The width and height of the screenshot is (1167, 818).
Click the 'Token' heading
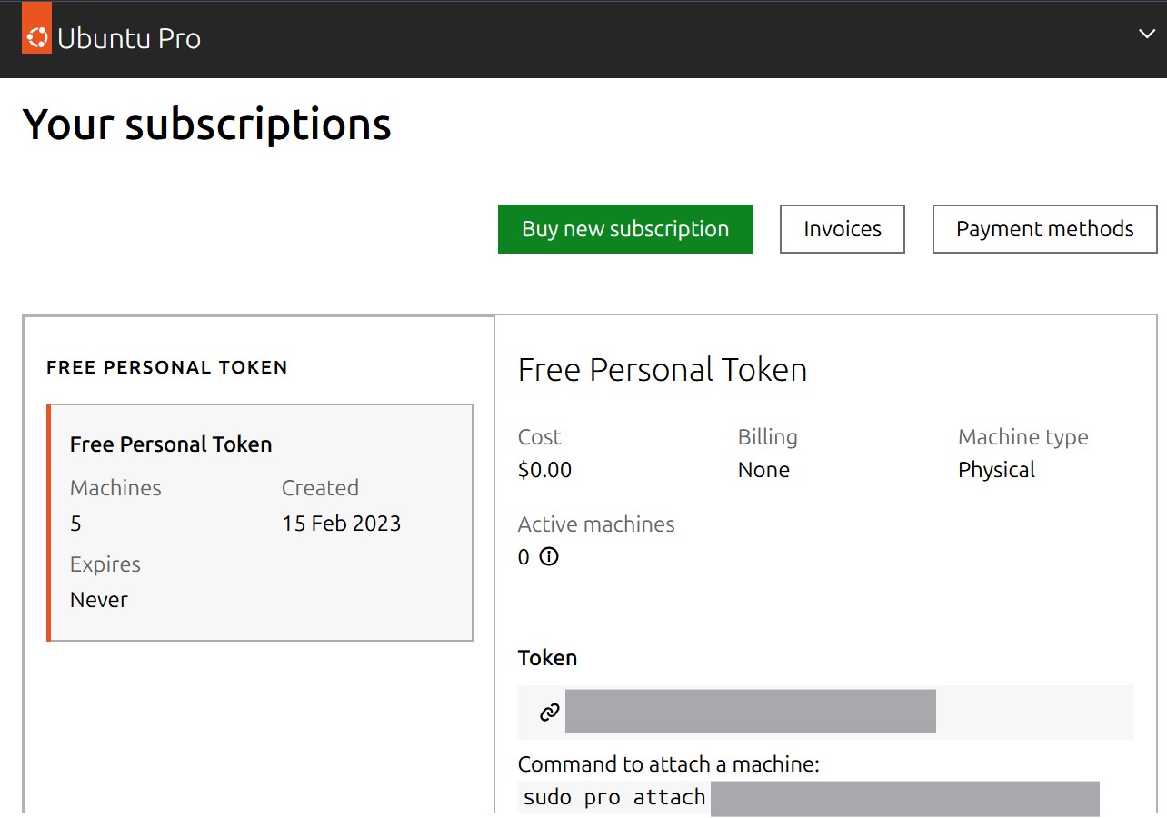547,658
